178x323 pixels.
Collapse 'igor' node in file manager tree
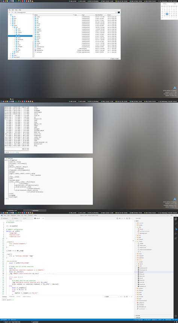tap(12, 27)
